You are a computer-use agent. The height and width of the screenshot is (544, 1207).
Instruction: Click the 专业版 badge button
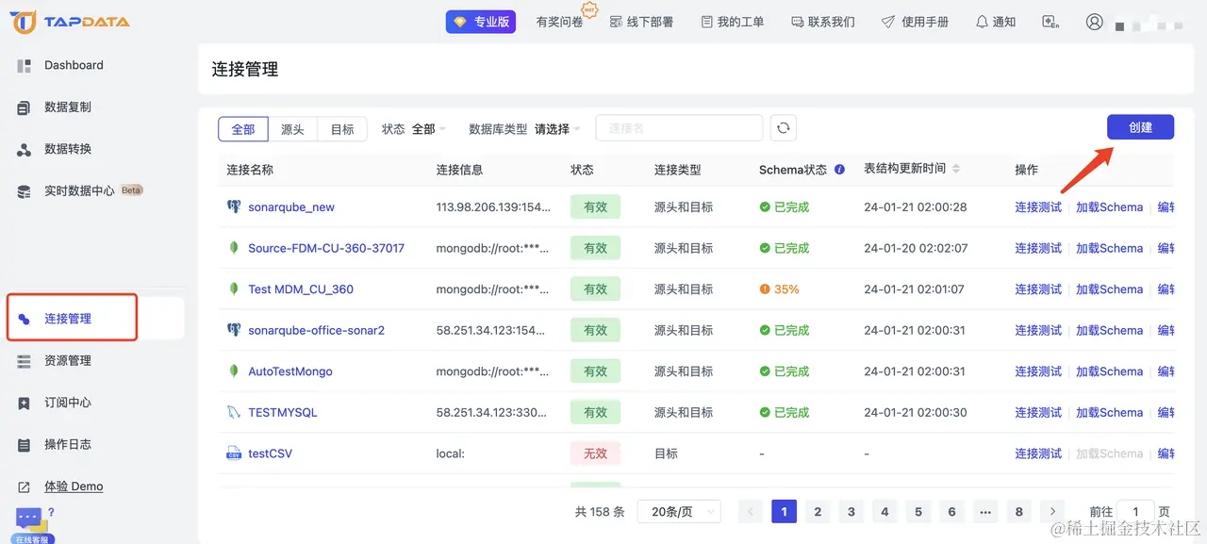pos(481,22)
